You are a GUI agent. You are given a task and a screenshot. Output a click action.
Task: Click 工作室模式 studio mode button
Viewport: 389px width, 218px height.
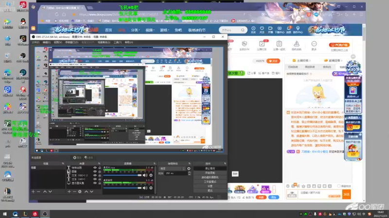(210, 182)
